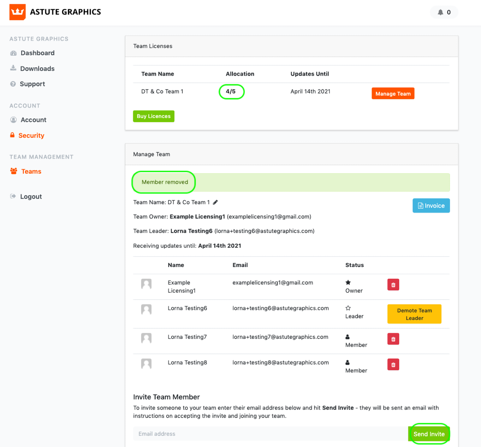Click the Owner star status icon

348,282
